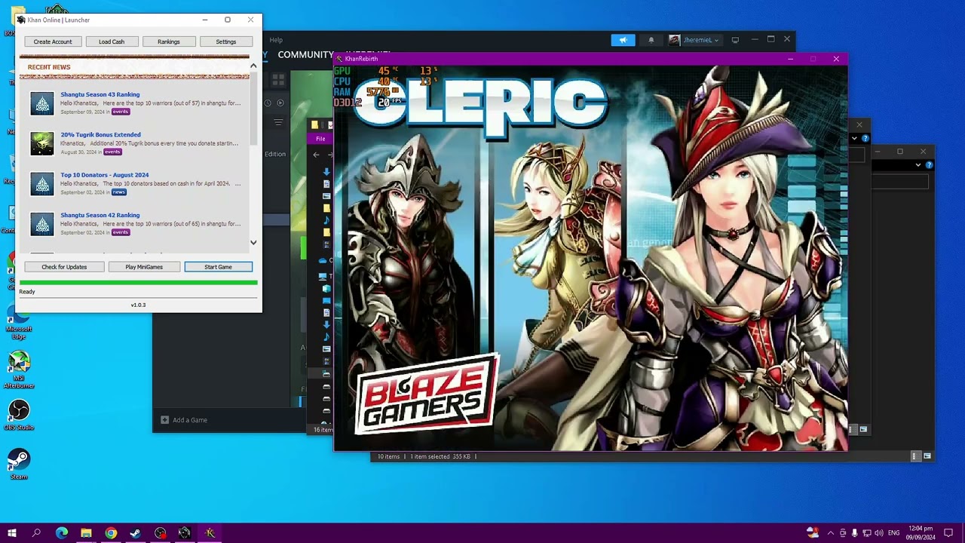
Task: Open 20% Tugrik Bonus Extended news
Action: click(x=101, y=134)
